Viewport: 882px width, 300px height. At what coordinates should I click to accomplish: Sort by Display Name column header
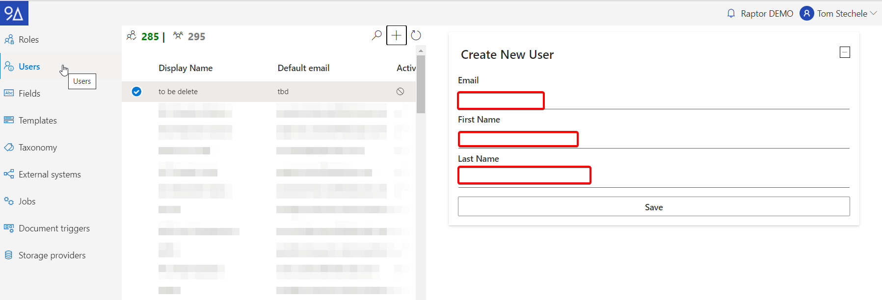tap(186, 68)
